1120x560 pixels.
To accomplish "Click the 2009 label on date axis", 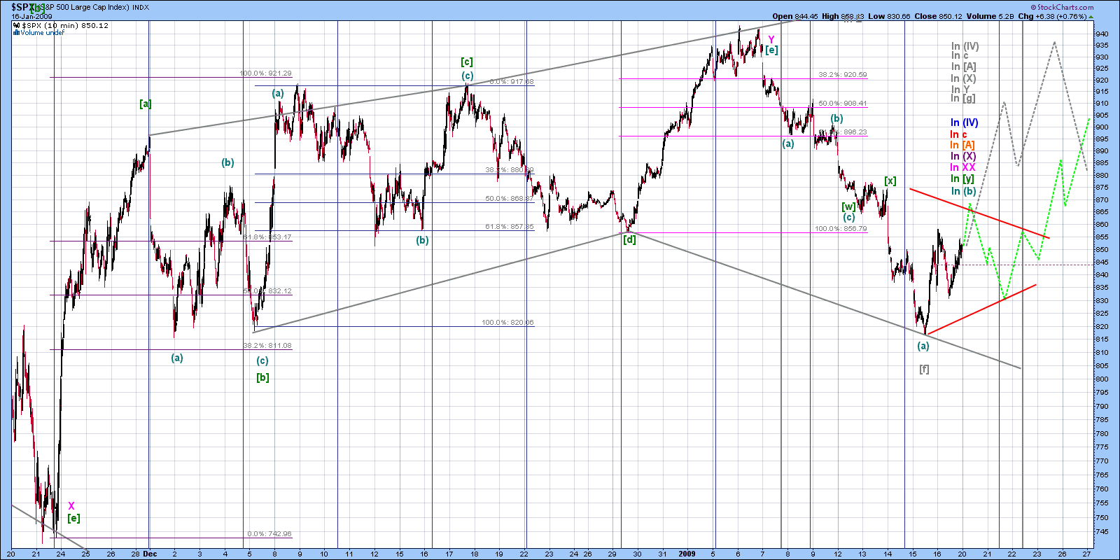I will (687, 554).
